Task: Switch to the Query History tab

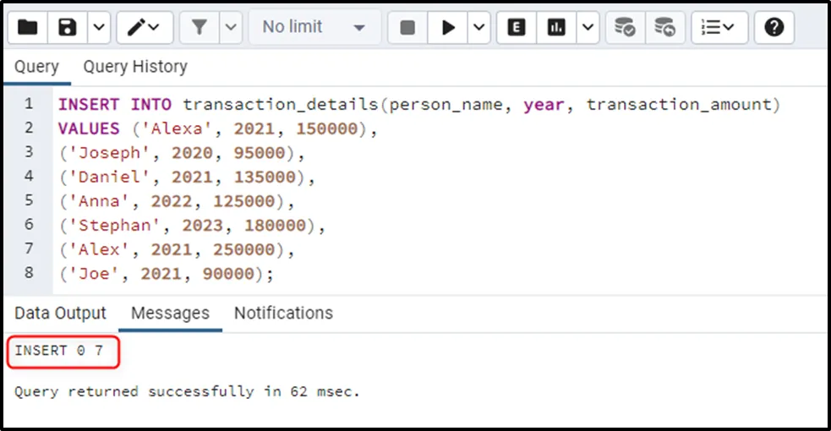Action: pos(135,67)
